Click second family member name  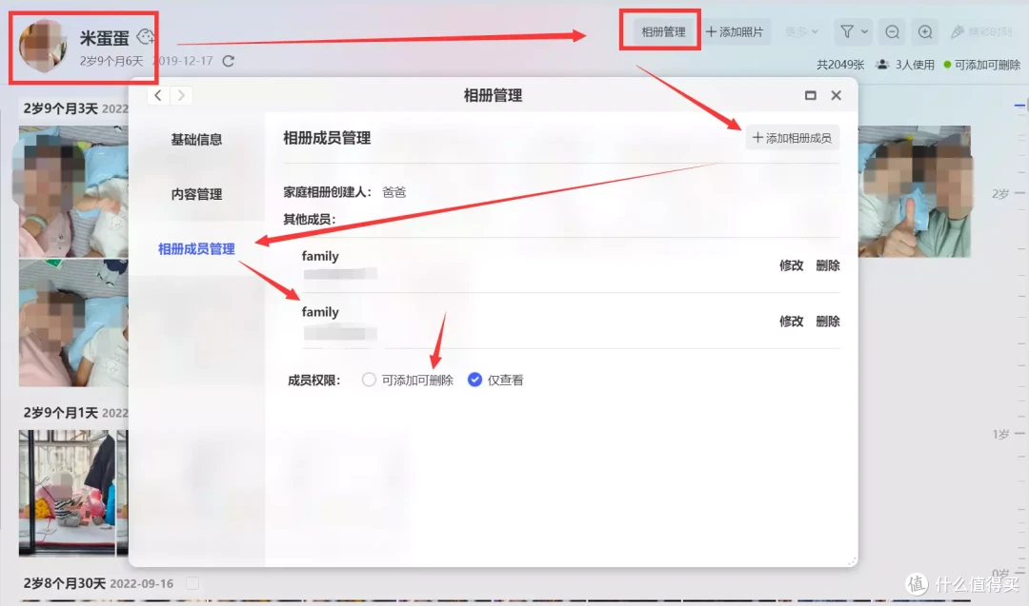point(320,312)
